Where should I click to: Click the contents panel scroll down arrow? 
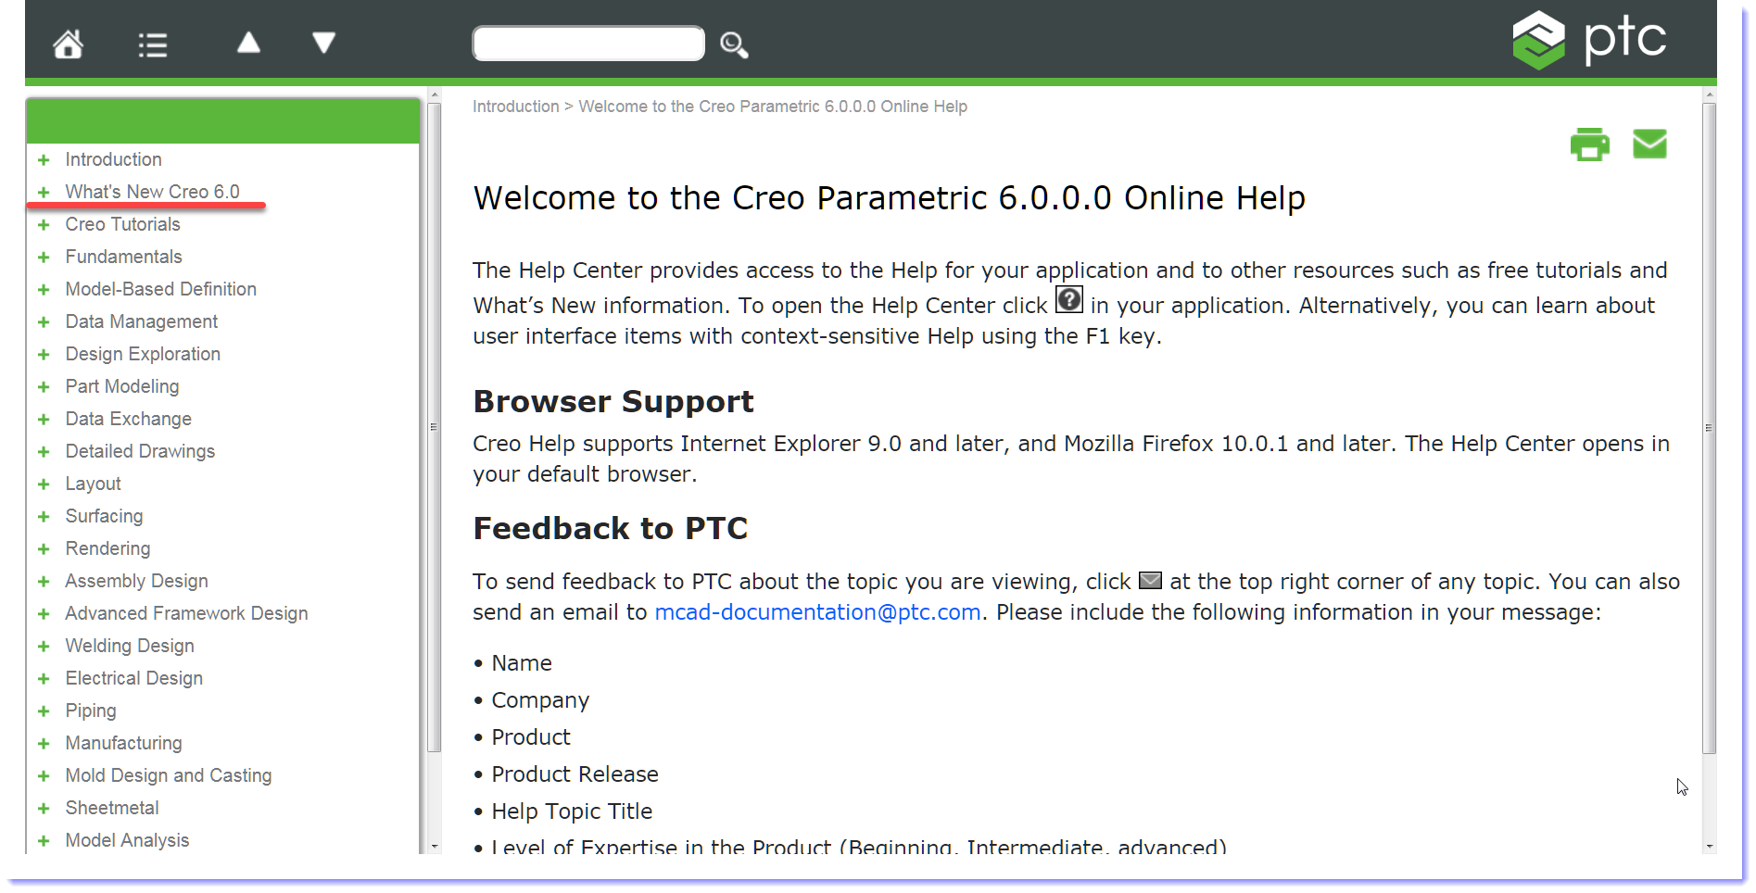pyautogui.click(x=434, y=847)
